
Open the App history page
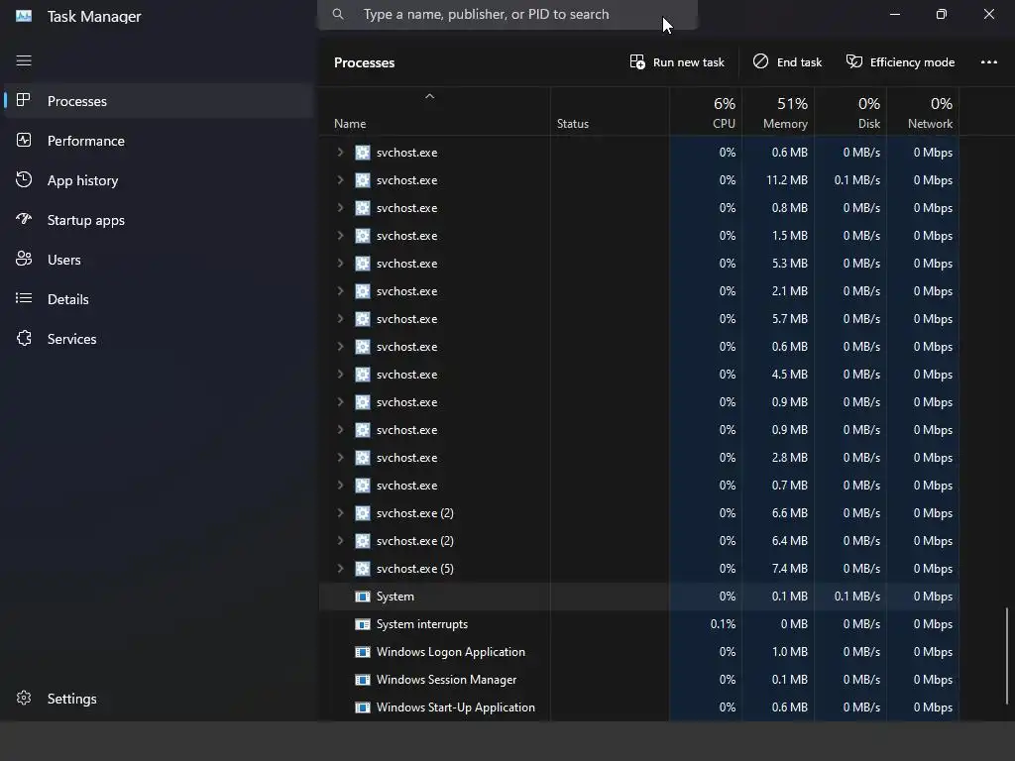pyautogui.click(x=158, y=180)
